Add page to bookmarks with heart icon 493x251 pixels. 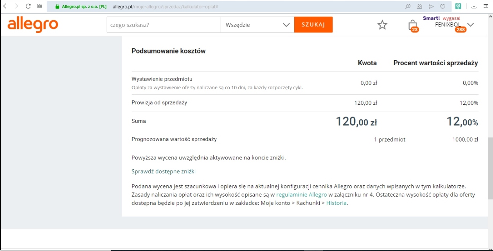443,6
